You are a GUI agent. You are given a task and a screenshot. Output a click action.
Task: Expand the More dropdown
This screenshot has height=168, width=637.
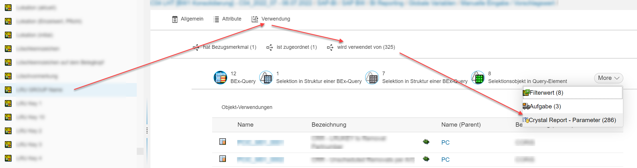(608, 78)
